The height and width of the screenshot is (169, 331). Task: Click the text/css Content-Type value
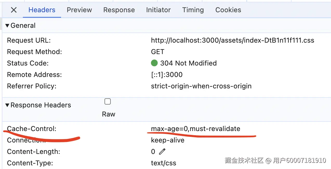[163, 163]
